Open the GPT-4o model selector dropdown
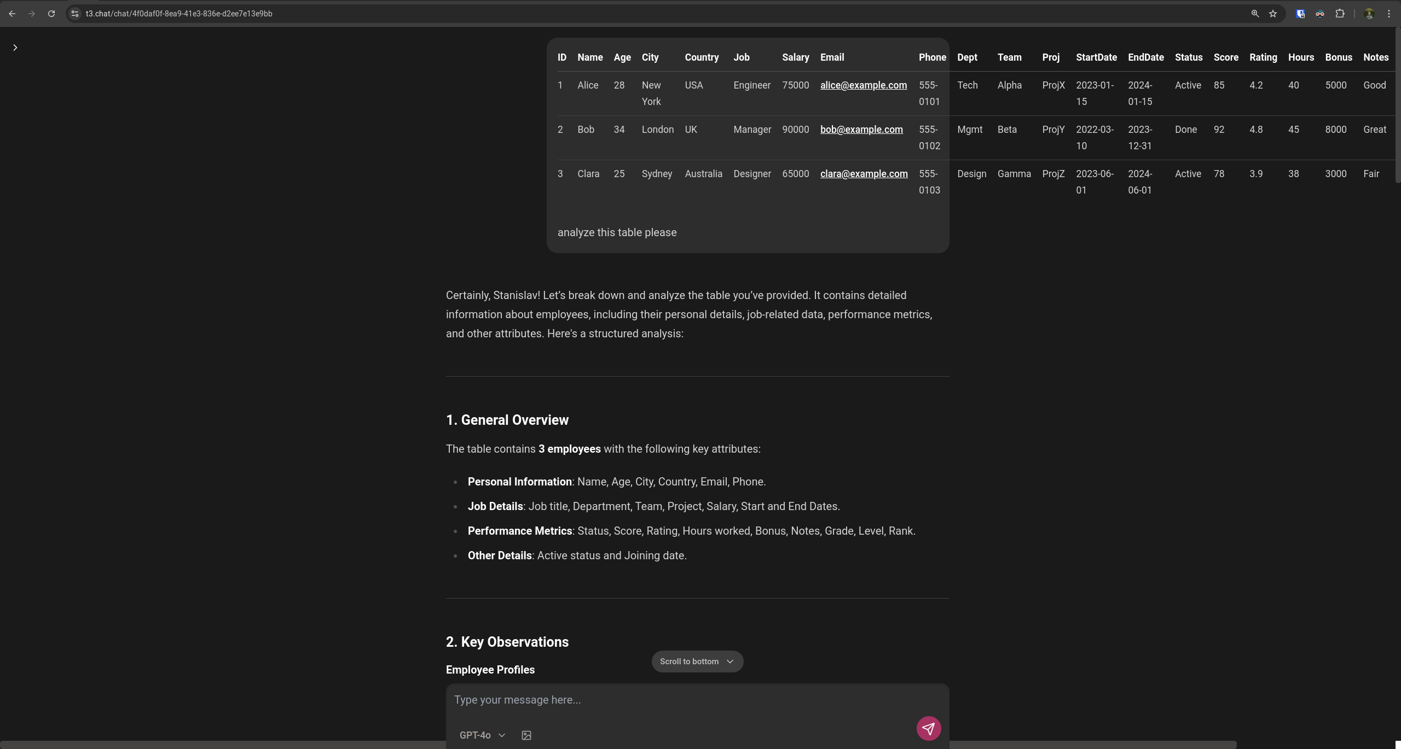Viewport: 1401px width, 749px height. 482,735
